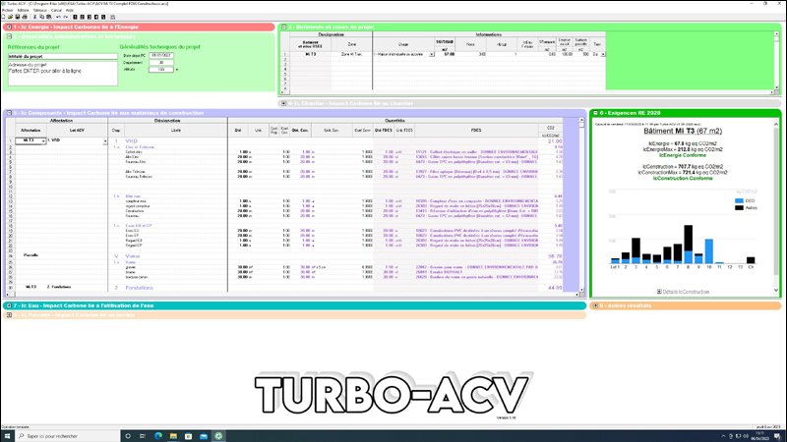787x442 pixels.
Task: Collapse section 5 Ic Composants panel
Action: coord(6,114)
